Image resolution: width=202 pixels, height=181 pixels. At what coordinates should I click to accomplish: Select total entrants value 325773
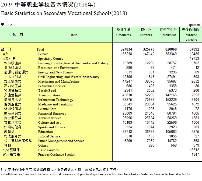(x=148, y=49)
